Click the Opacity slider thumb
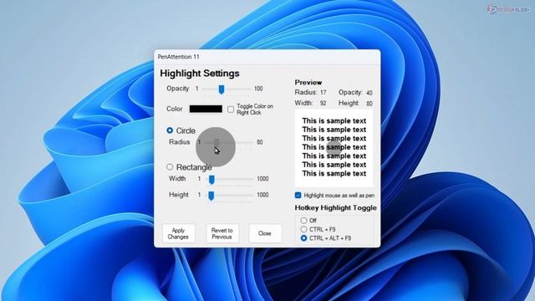Screen dimensions: 535x301 [x=222, y=89]
